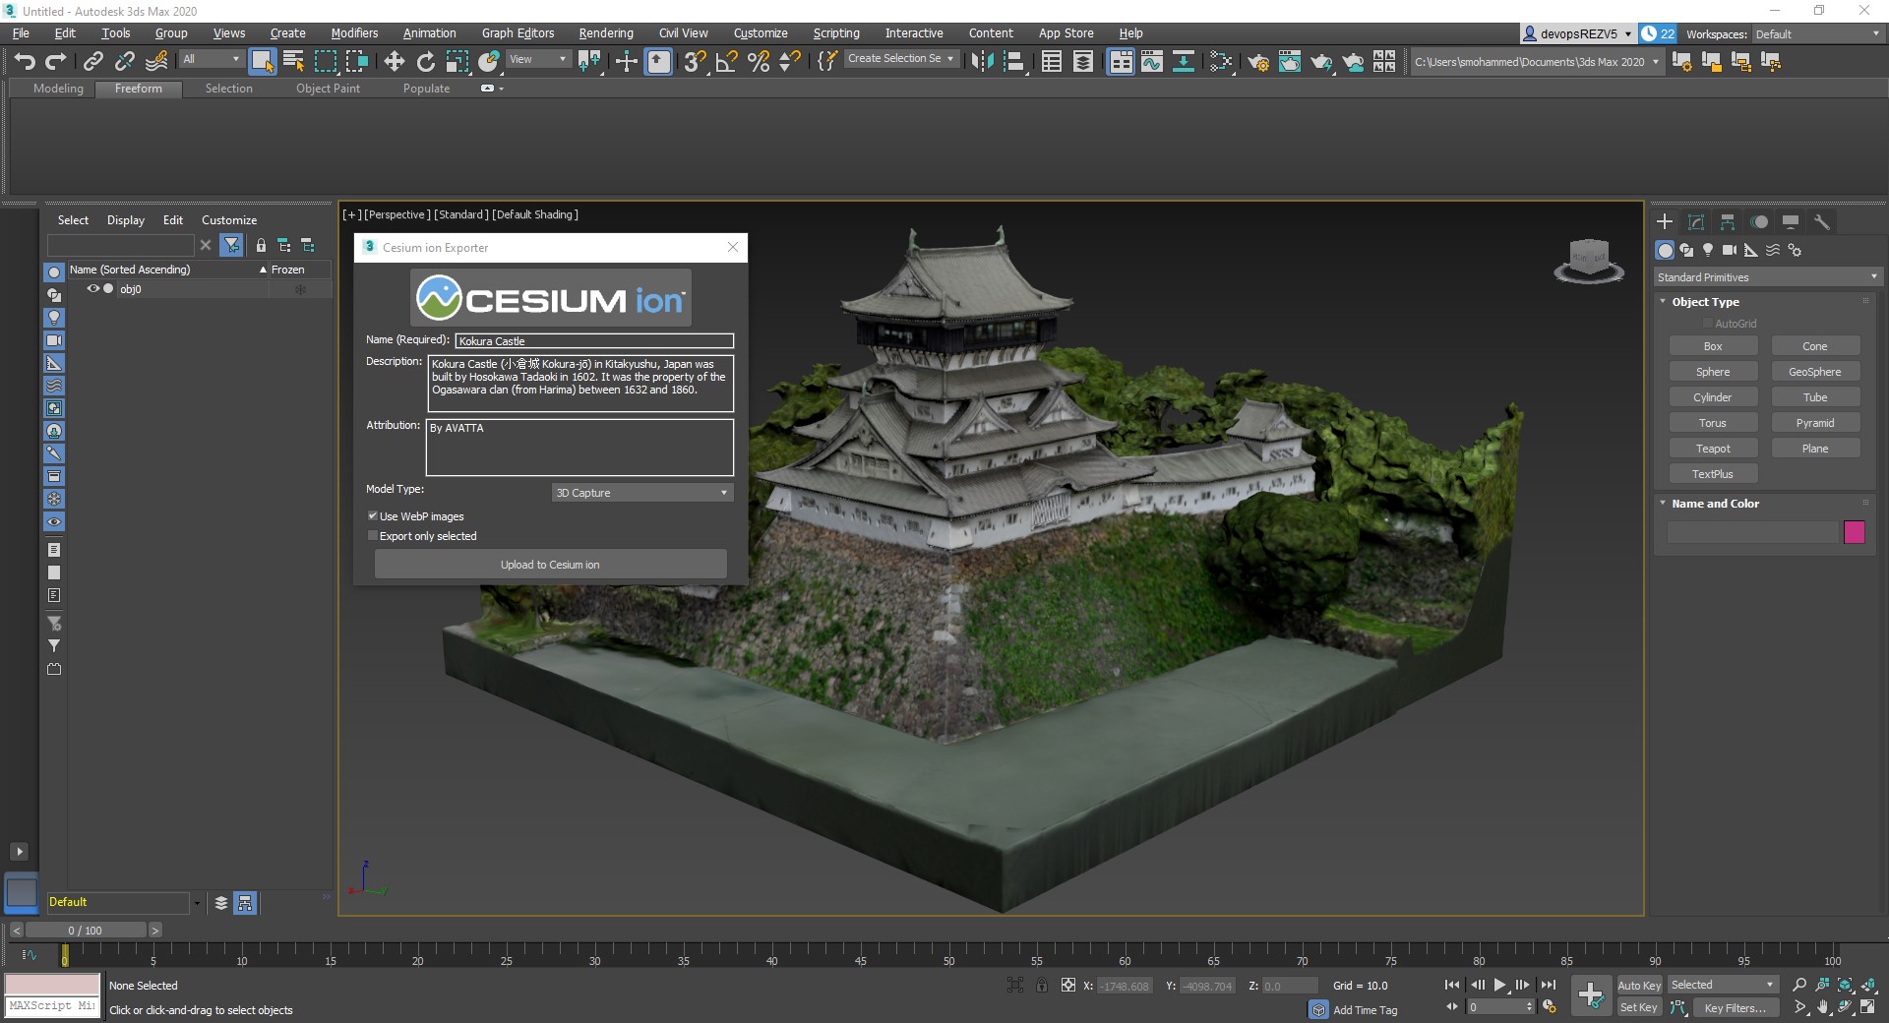Click the Mirror tool icon
Screen dimensions: 1889x1023
(981, 61)
